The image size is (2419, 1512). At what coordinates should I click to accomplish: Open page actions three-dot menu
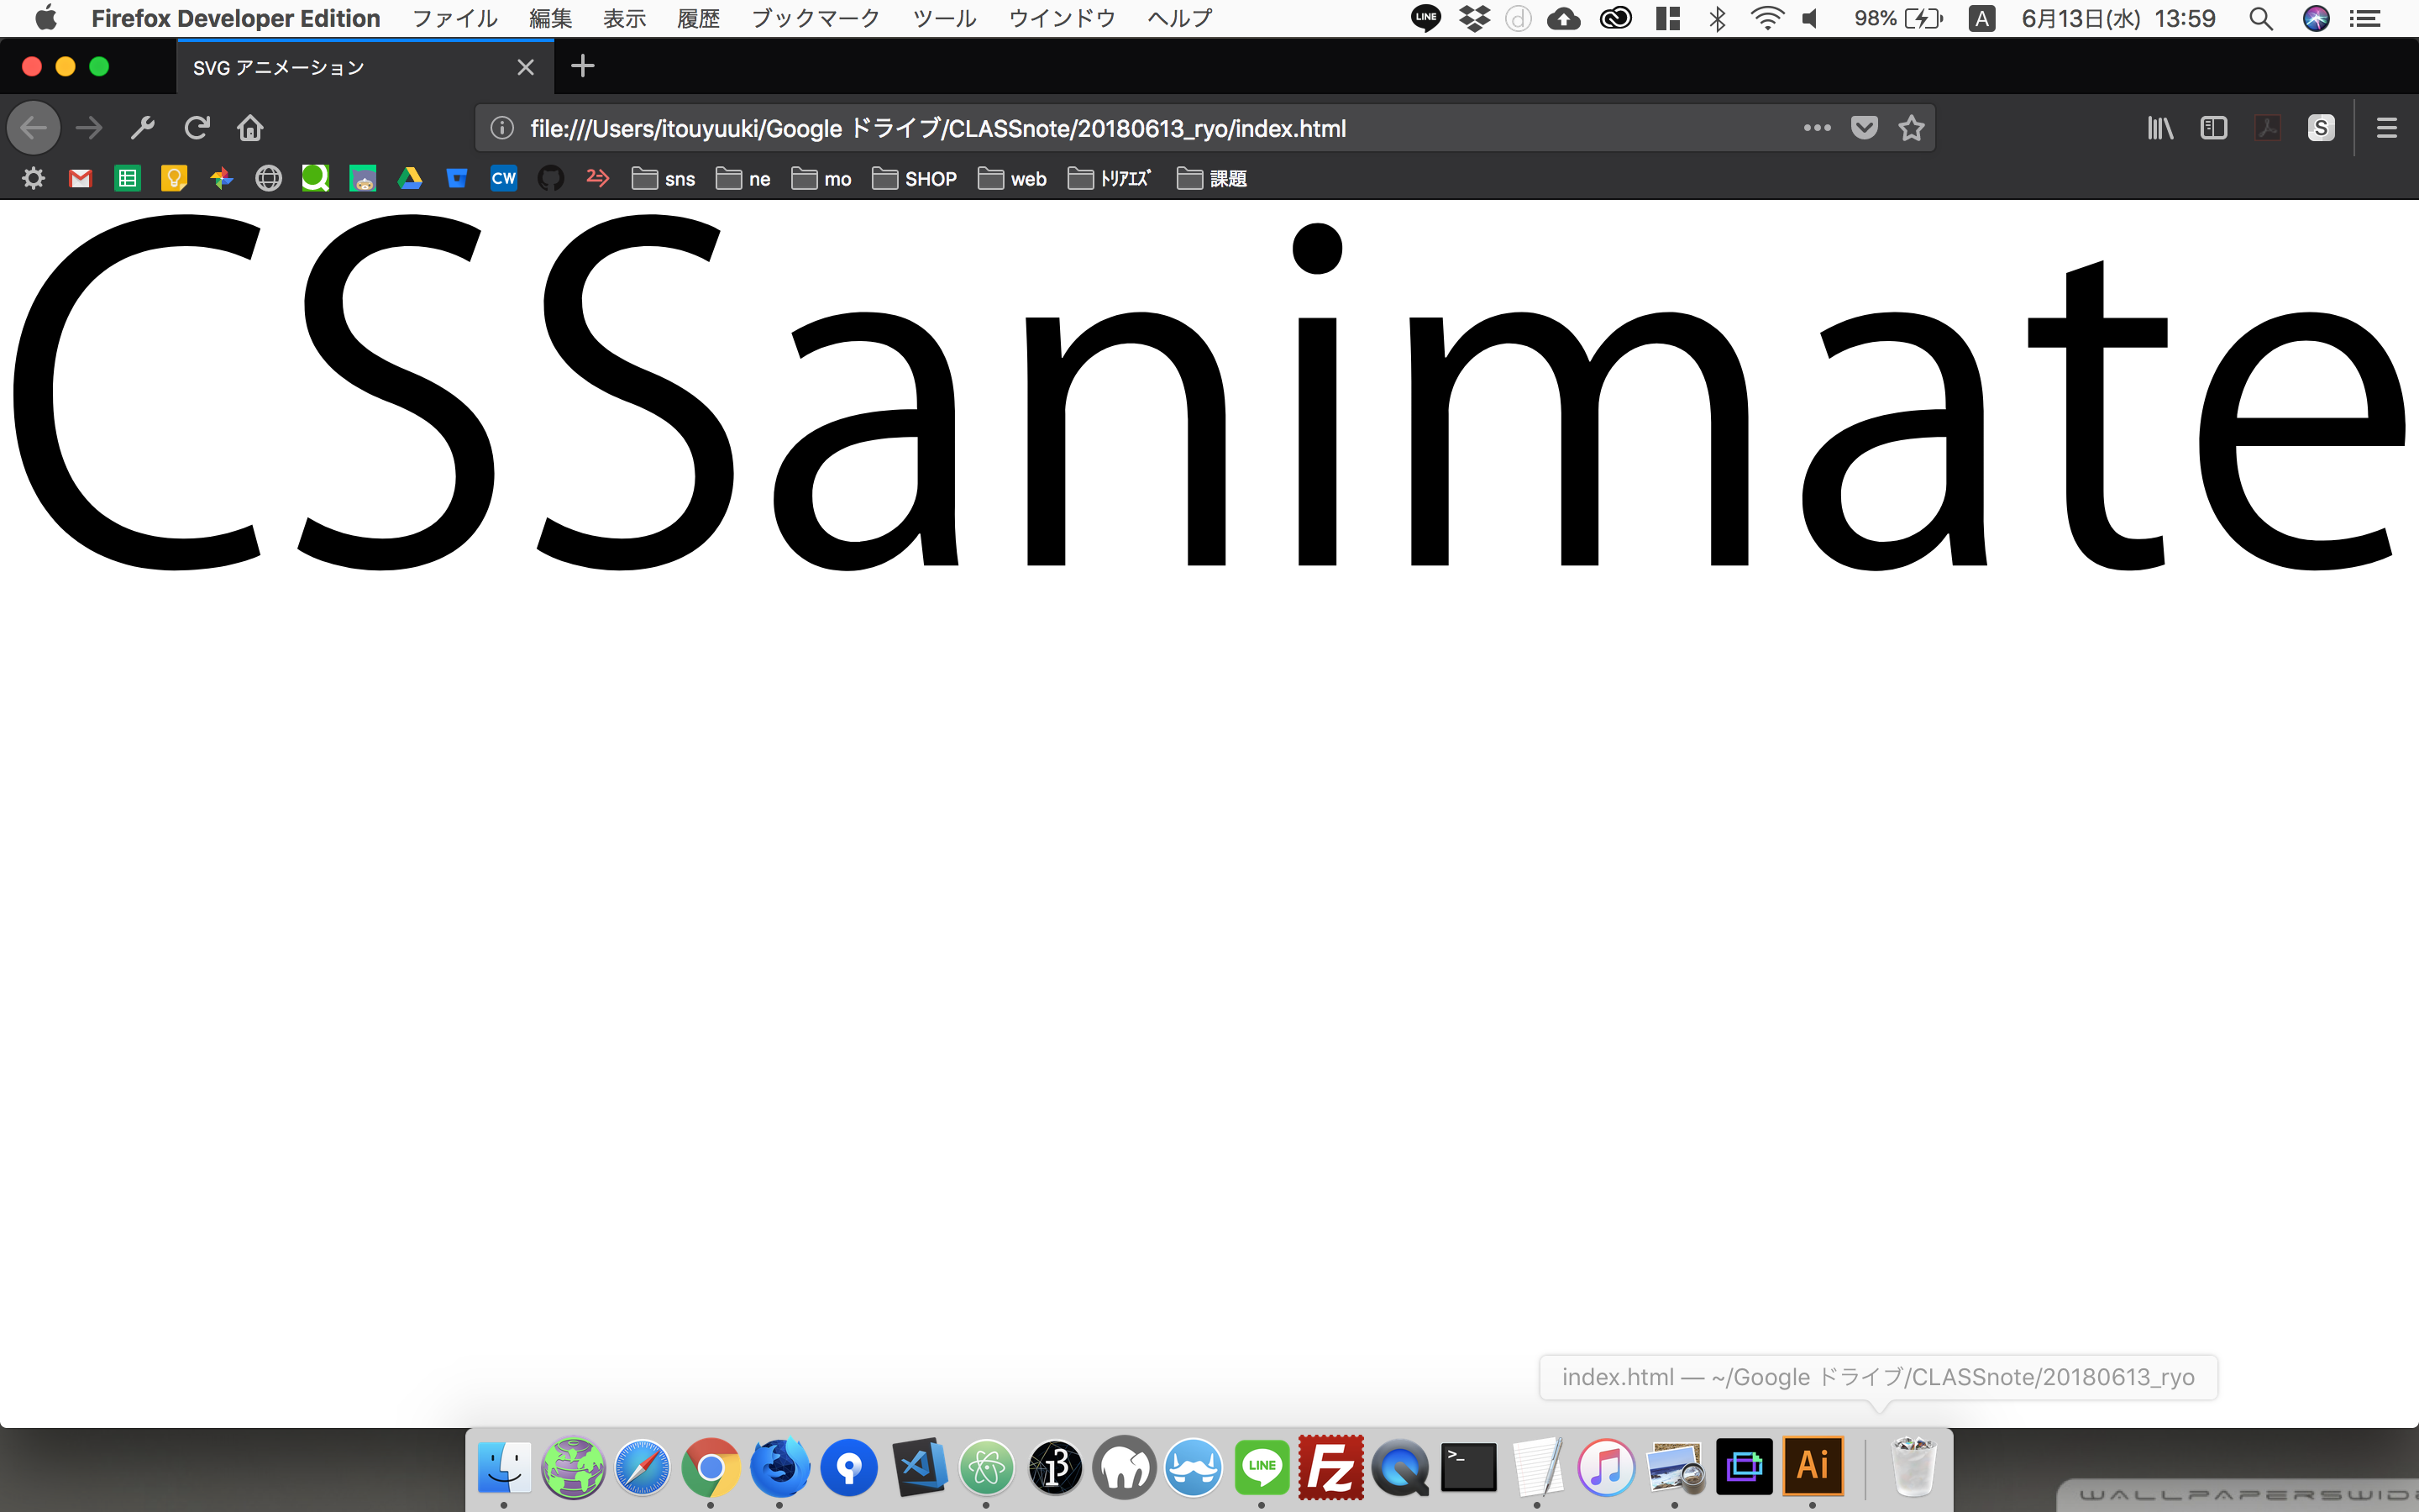(x=1816, y=128)
